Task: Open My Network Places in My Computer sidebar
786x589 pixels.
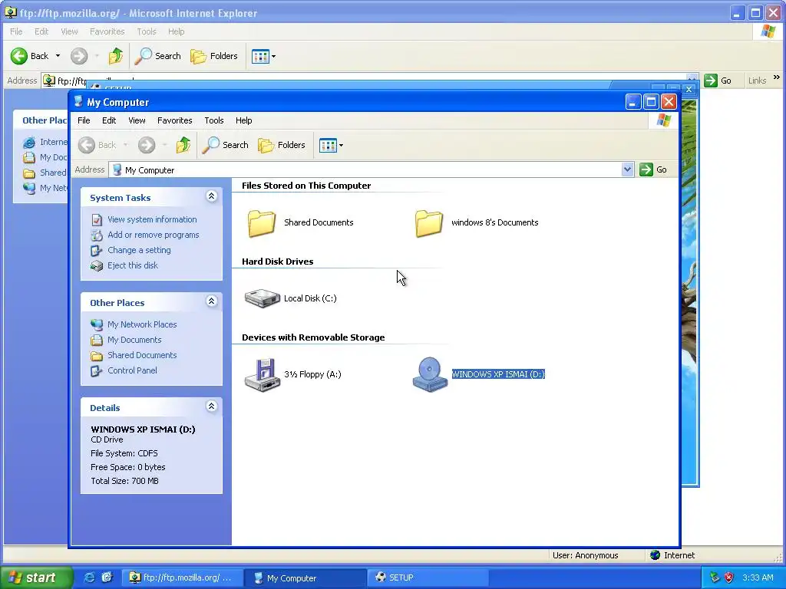Action: 142,324
